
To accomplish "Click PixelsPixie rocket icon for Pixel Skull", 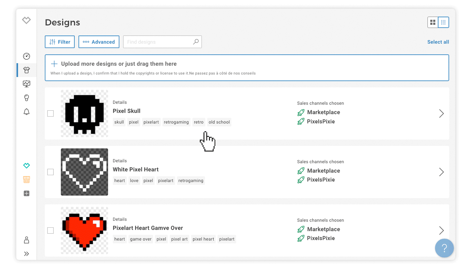I will coord(301,121).
